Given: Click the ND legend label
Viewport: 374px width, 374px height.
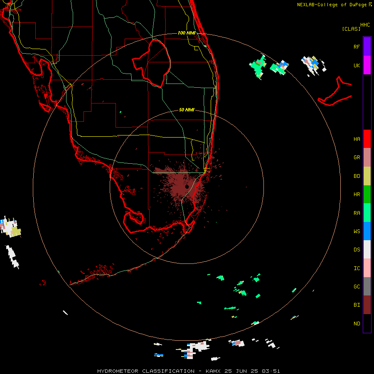Looking at the screenshot, I should coord(357,324).
